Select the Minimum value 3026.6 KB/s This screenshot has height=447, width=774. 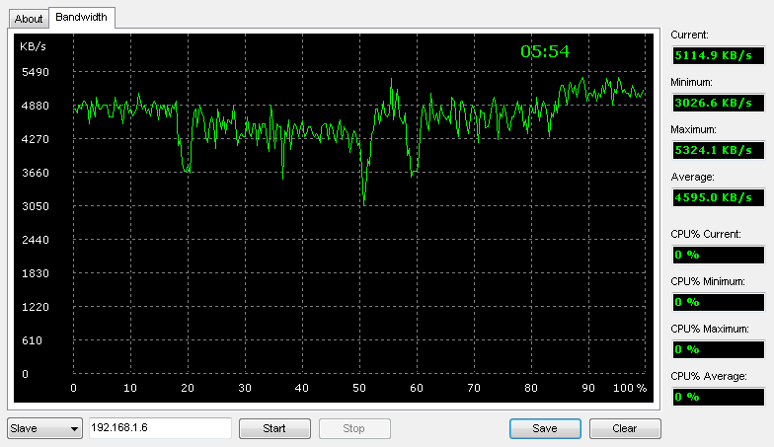coord(719,103)
